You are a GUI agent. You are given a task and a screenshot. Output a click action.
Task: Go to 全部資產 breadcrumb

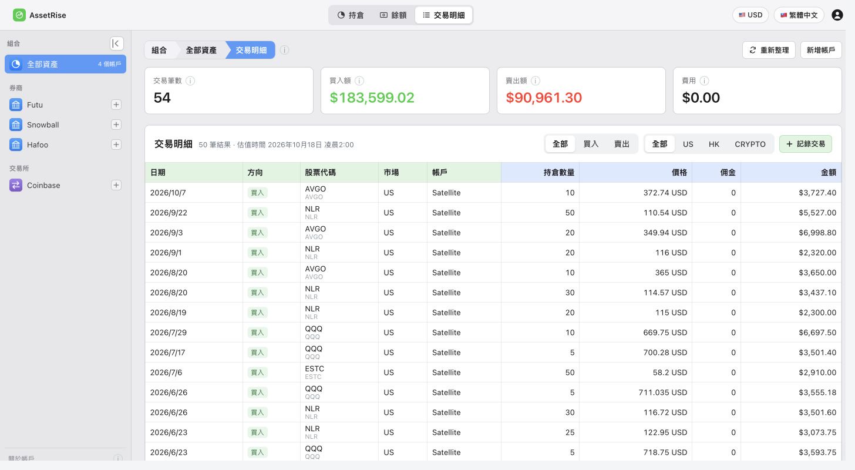(201, 50)
